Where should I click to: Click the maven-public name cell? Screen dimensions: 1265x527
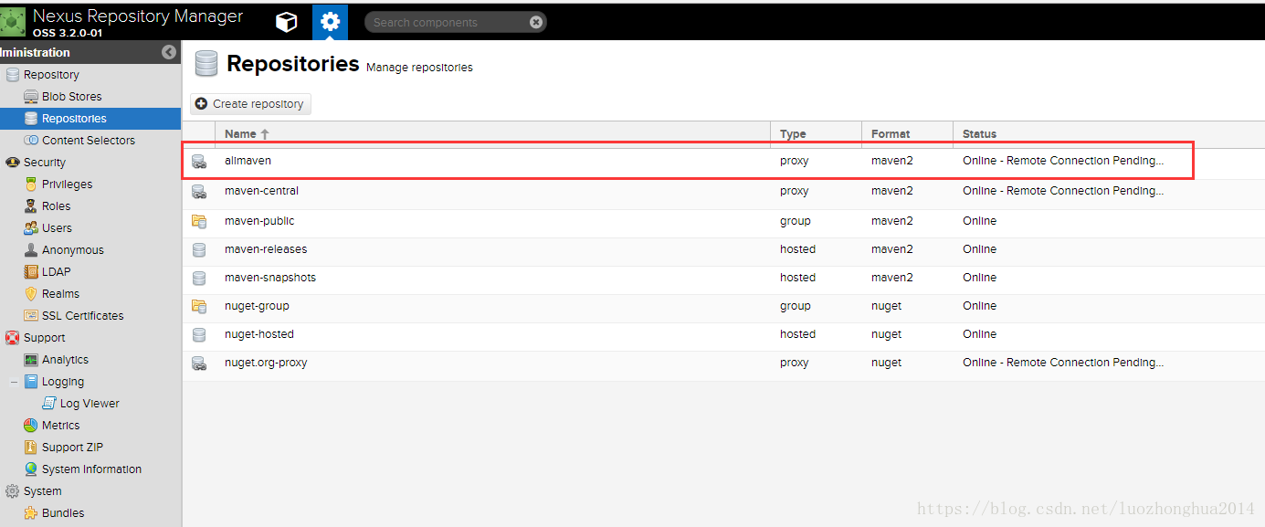pyautogui.click(x=259, y=221)
